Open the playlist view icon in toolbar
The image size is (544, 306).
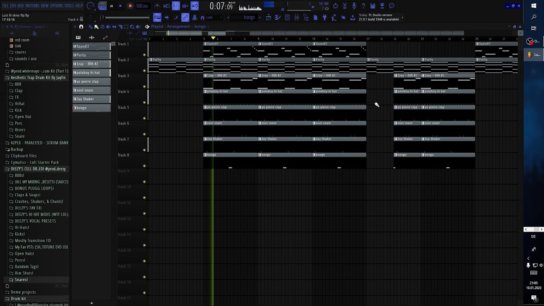click(268, 17)
